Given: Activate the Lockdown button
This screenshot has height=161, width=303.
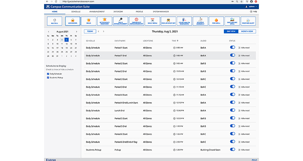Looking at the screenshot, I should pyautogui.click(x=73, y=21).
